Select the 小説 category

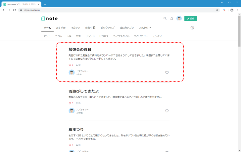[x=69, y=36]
